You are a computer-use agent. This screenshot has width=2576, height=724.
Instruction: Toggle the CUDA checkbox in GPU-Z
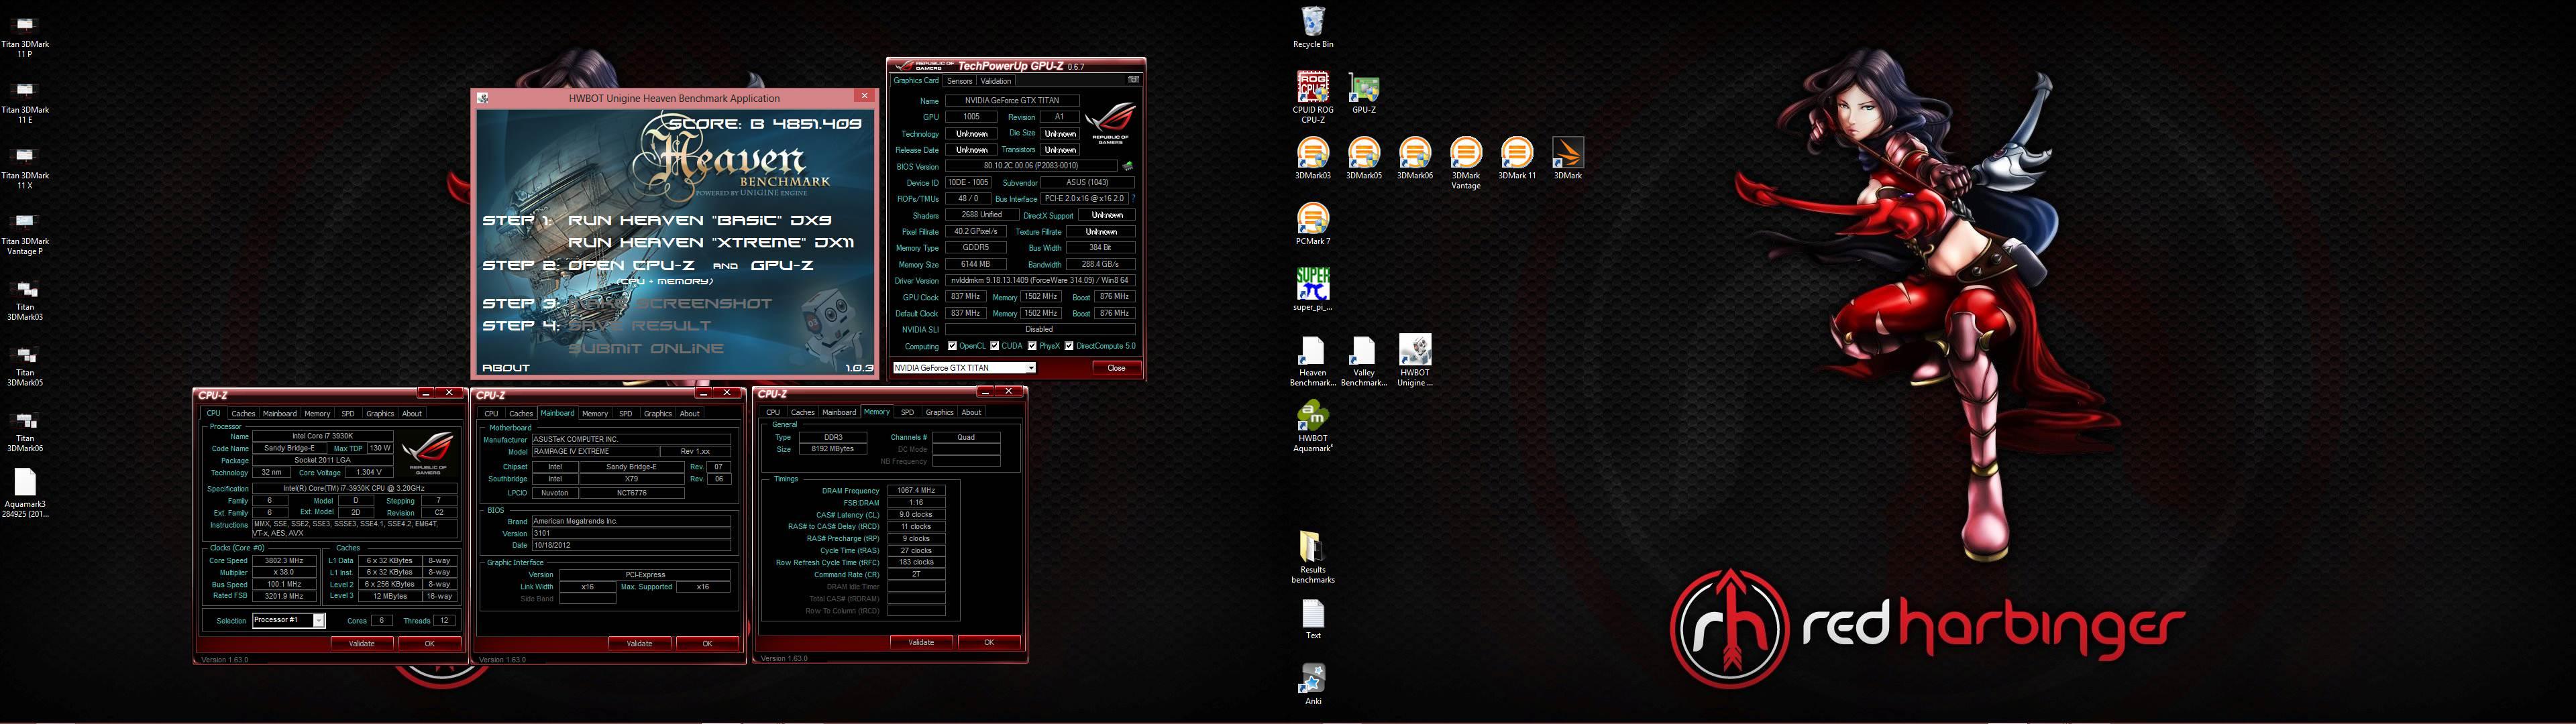[x=995, y=346]
